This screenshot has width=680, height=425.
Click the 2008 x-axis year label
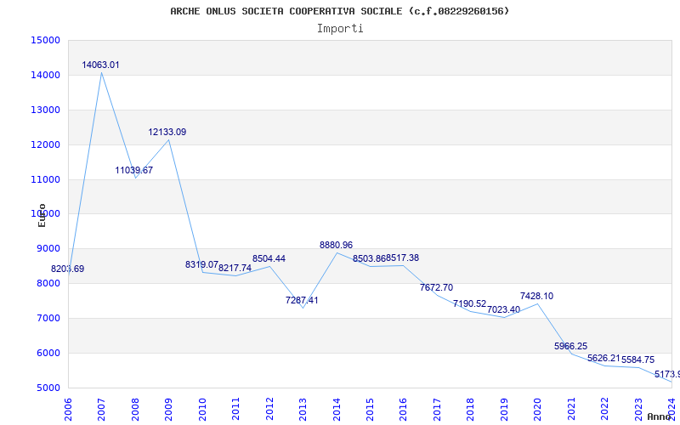[x=135, y=409]
